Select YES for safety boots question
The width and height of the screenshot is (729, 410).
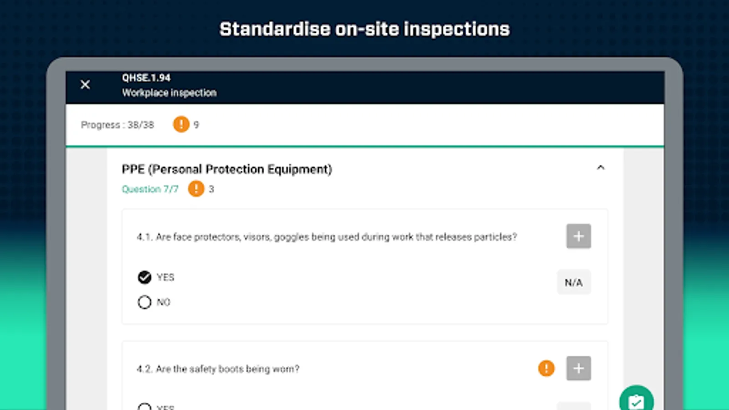click(x=144, y=406)
